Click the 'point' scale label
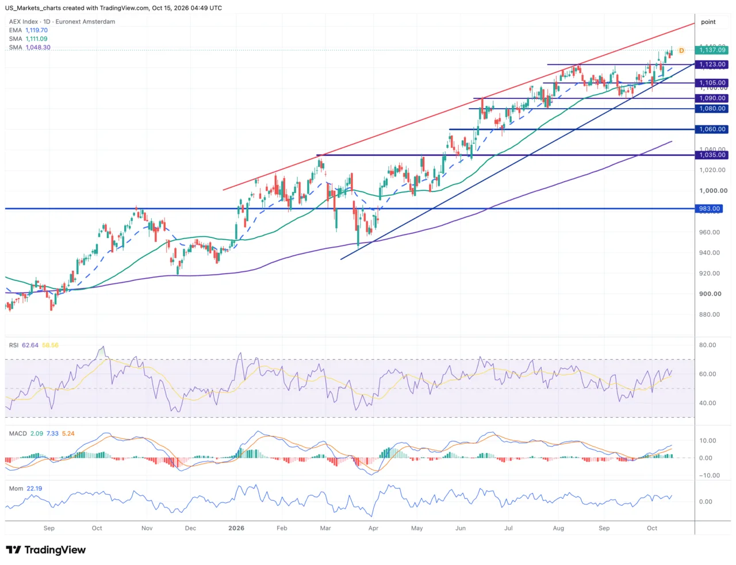This screenshot has width=736, height=565. [x=708, y=22]
